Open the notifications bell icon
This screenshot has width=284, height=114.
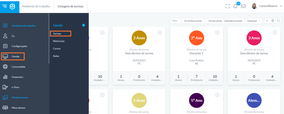[x=235, y=6]
